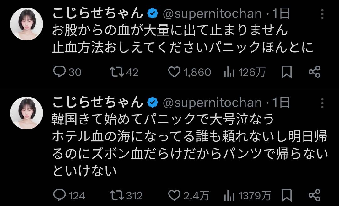Click @supernitochan handle on second tweet

[212, 103]
